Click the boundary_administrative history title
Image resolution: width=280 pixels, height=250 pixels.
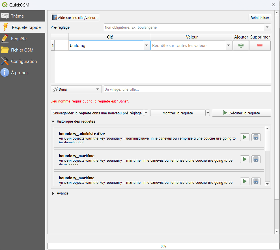[x=82, y=134]
